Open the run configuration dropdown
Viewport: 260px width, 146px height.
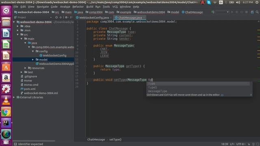(222, 12)
